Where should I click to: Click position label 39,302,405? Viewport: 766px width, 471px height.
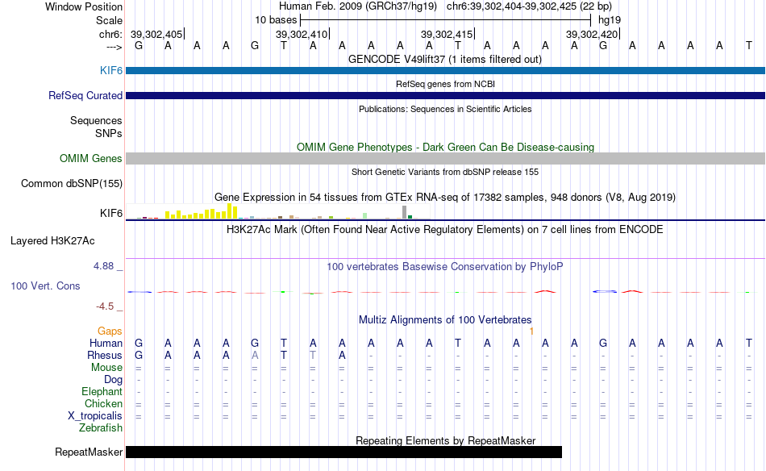[x=156, y=34]
